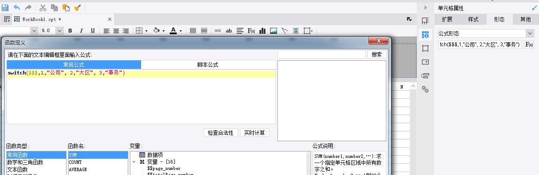Open fill color dropdown arrow
This screenshot has height=175, width=539.
164,31
